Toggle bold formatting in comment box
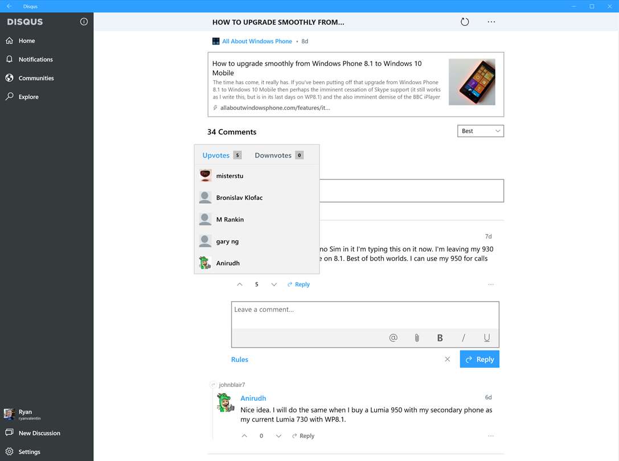 point(440,338)
